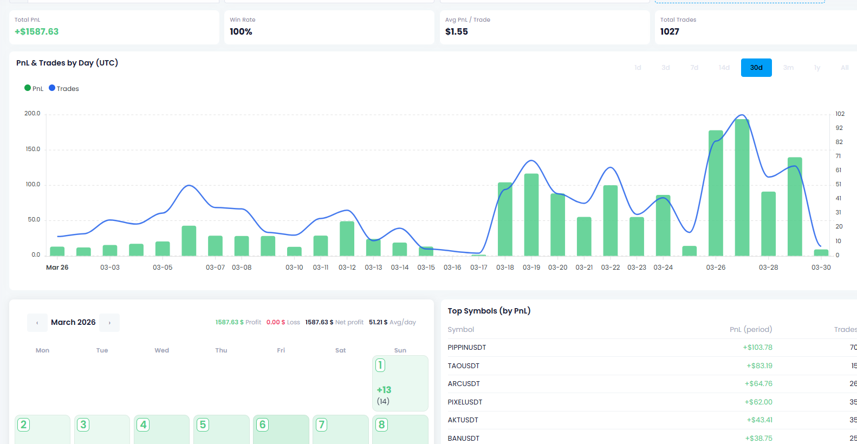Click the 0.00 $ Loss summary
857x444 pixels.
[283, 322]
